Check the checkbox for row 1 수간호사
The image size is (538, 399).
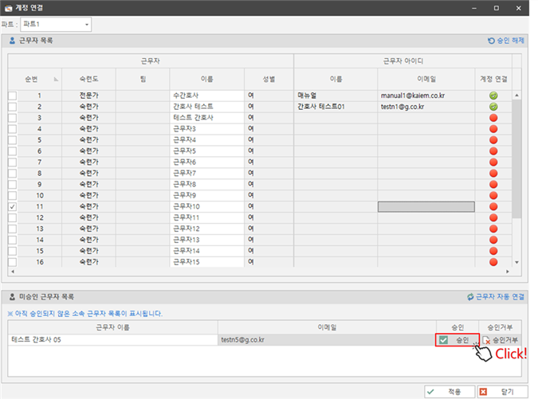tap(11, 96)
